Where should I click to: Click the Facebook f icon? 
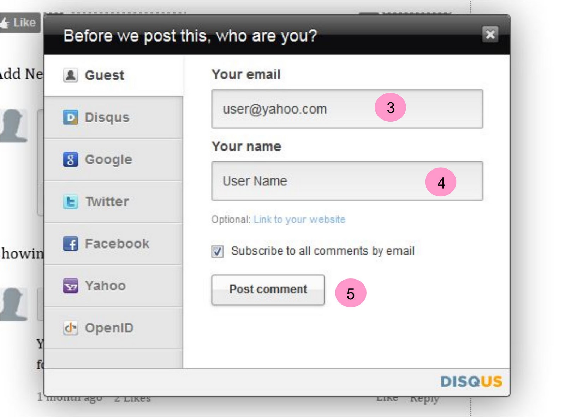pyautogui.click(x=71, y=244)
